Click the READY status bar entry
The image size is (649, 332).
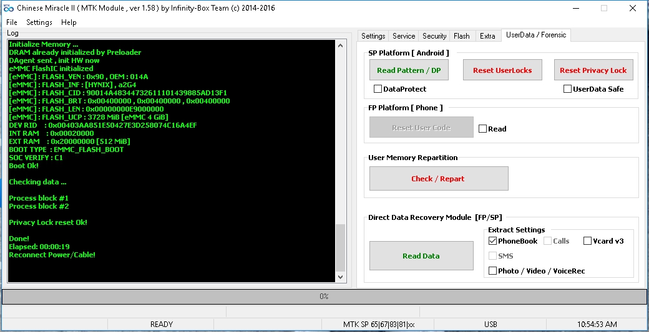pyautogui.click(x=161, y=324)
